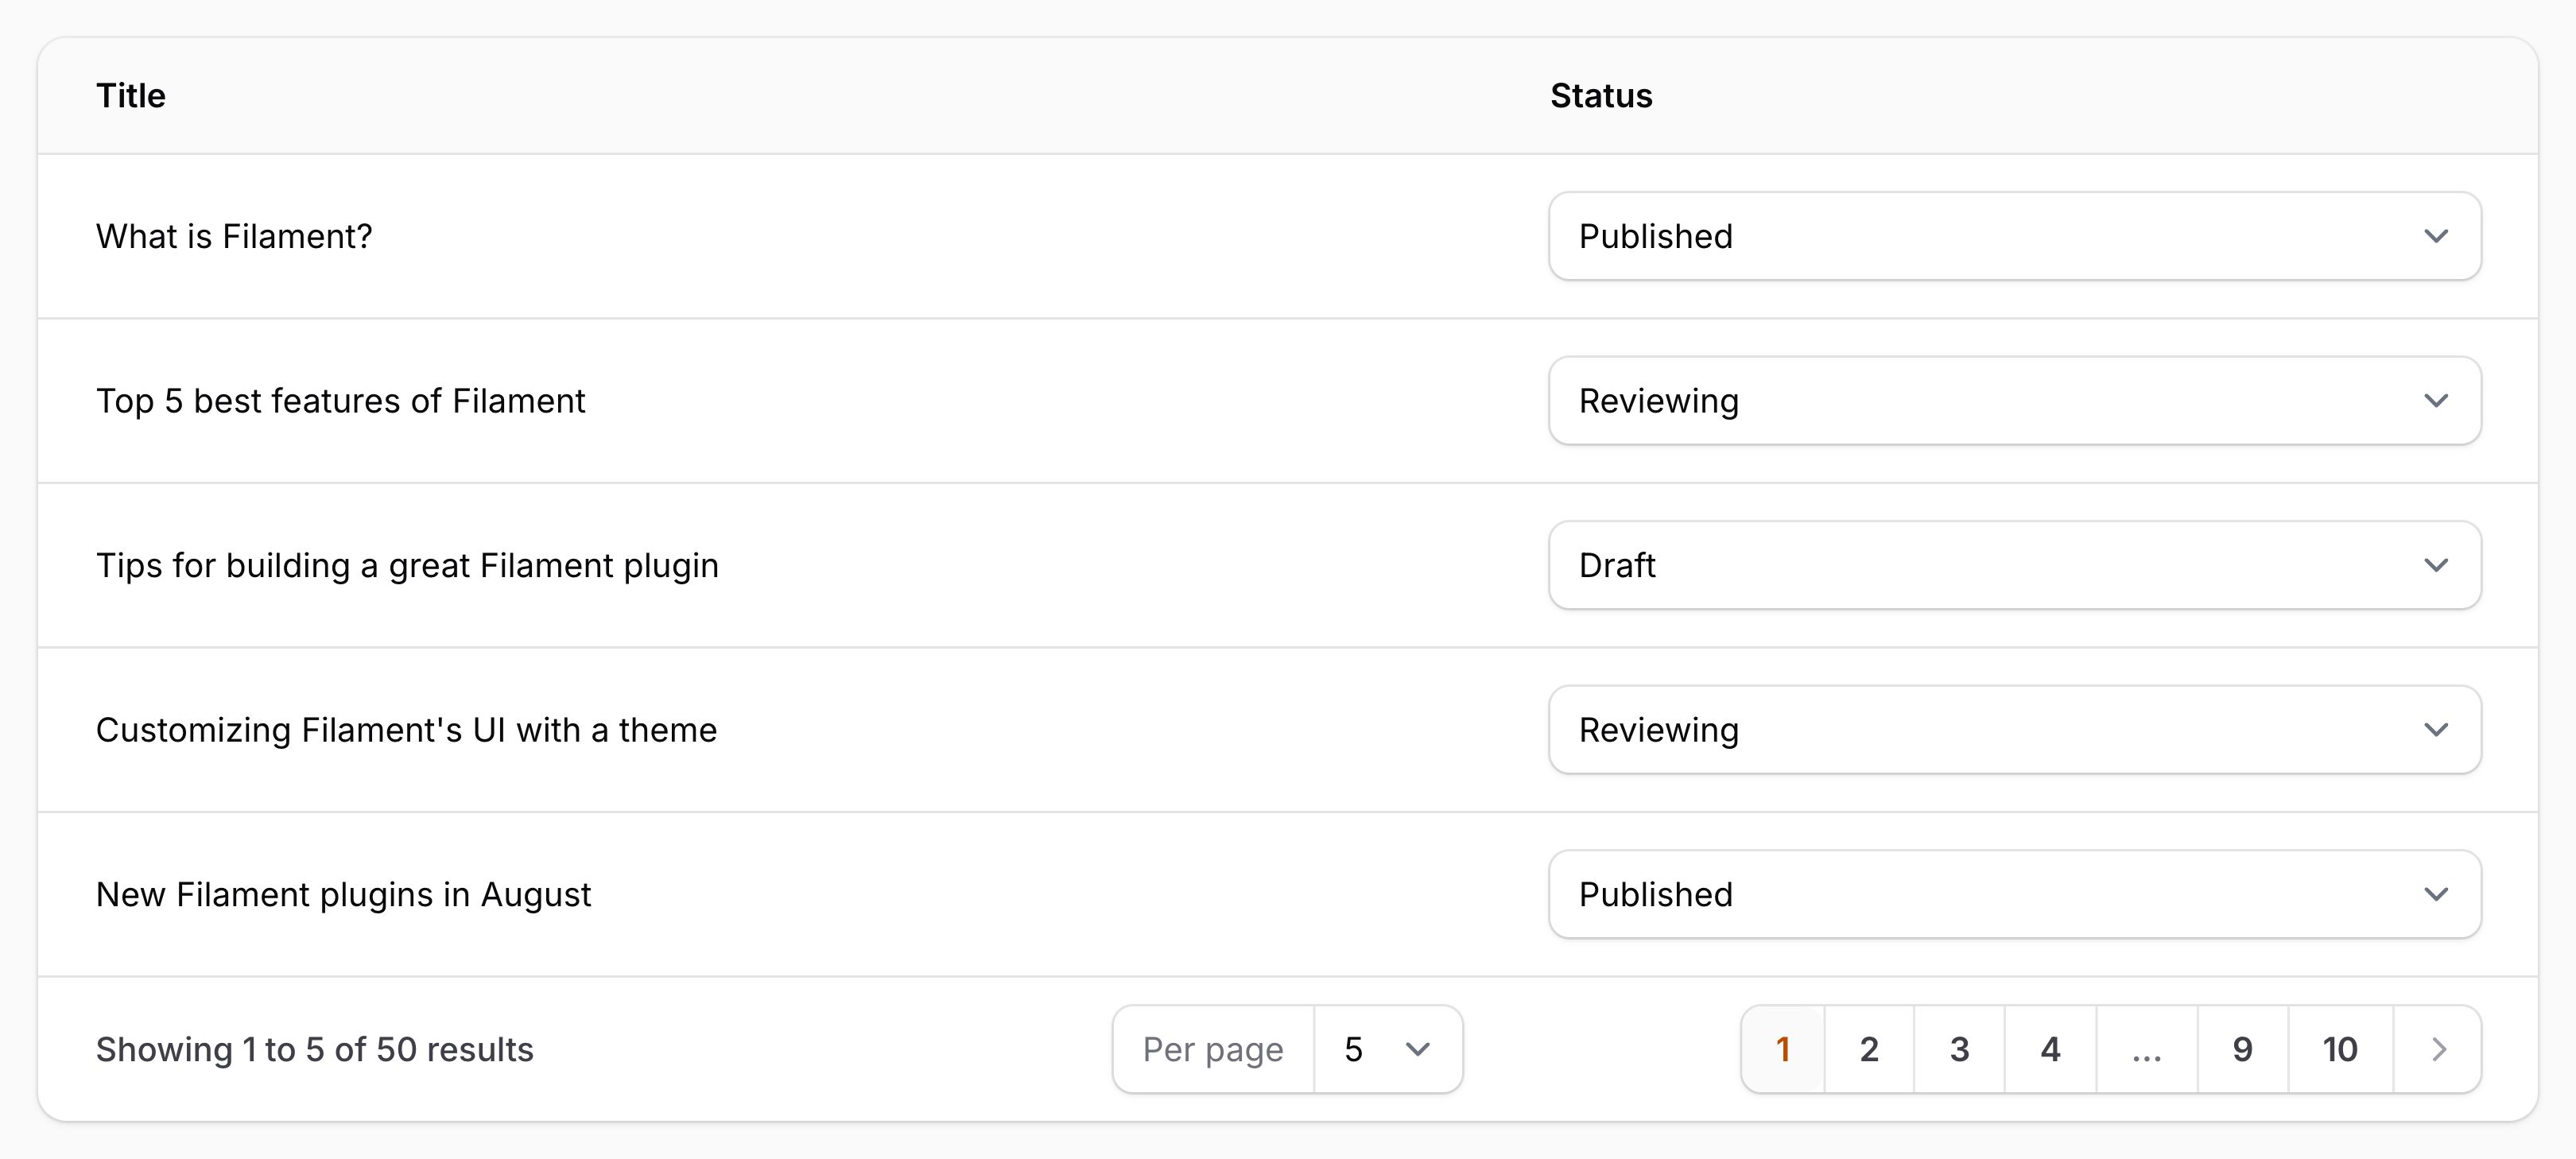The height and width of the screenshot is (1159, 2576).
Task: Click the Top 5 best features of Filament title
Action: click(x=341, y=401)
